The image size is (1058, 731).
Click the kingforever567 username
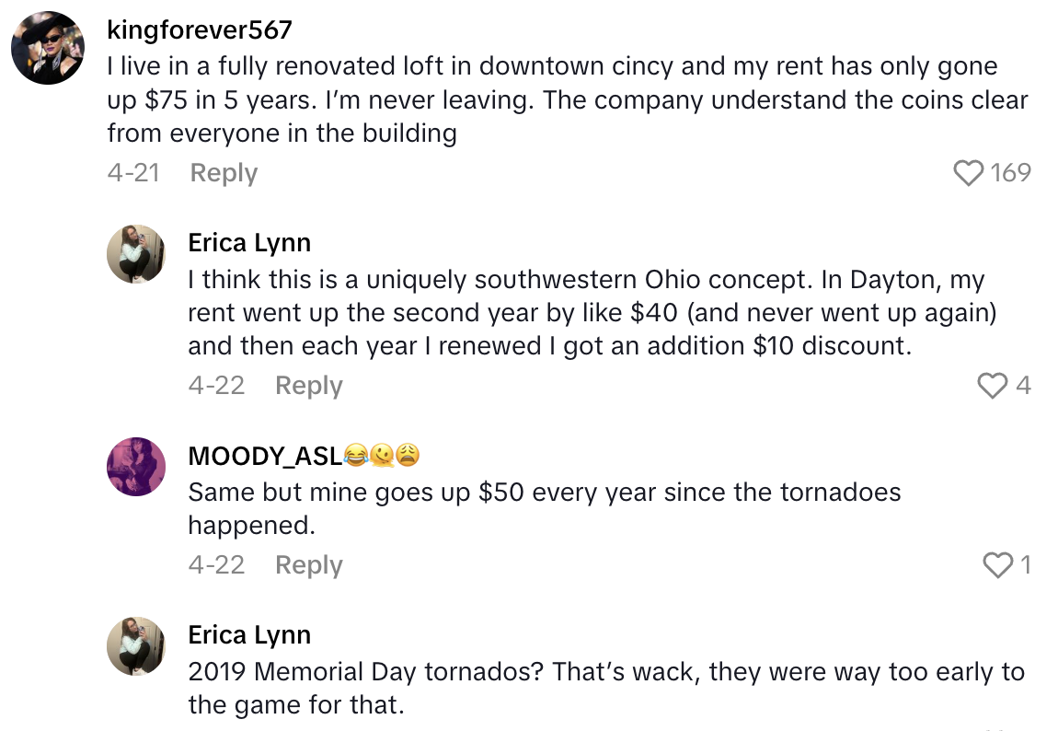point(198,29)
